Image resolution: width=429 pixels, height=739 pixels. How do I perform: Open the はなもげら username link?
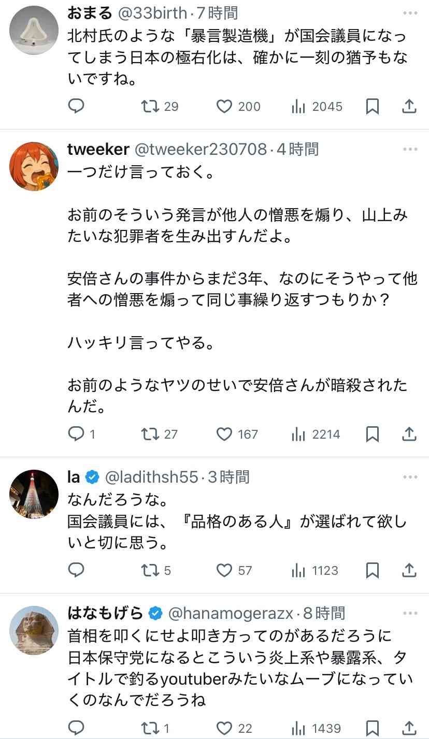[x=105, y=614]
